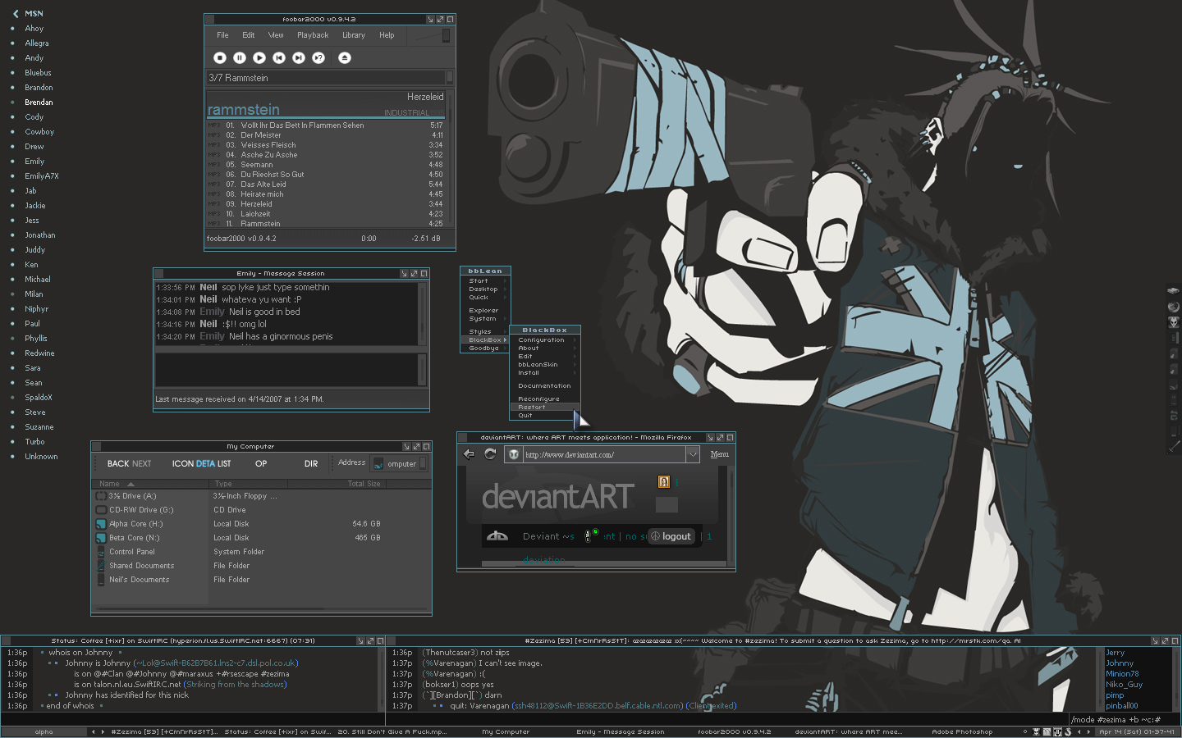The width and height of the screenshot is (1182, 738).
Task: Click the eject/open file button in foobar2000
Action: click(345, 57)
